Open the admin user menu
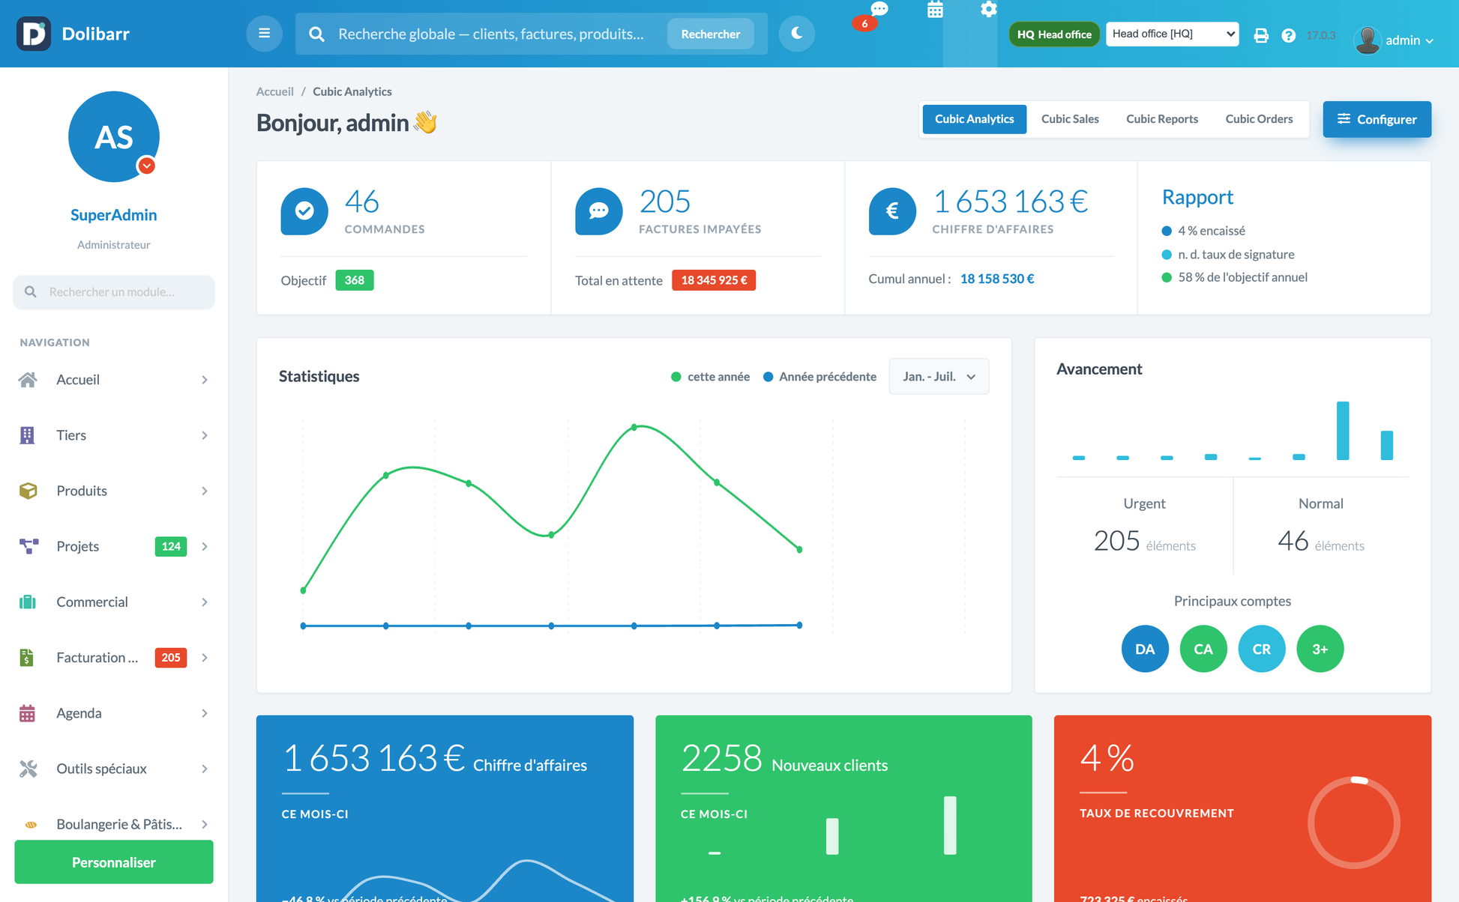1459x902 pixels. (x=1395, y=40)
